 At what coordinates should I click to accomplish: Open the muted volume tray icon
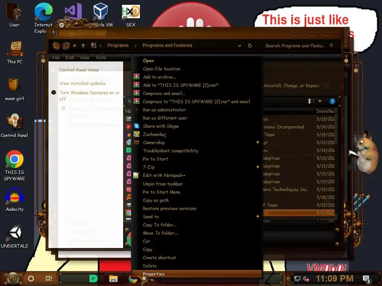[x=306, y=279]
